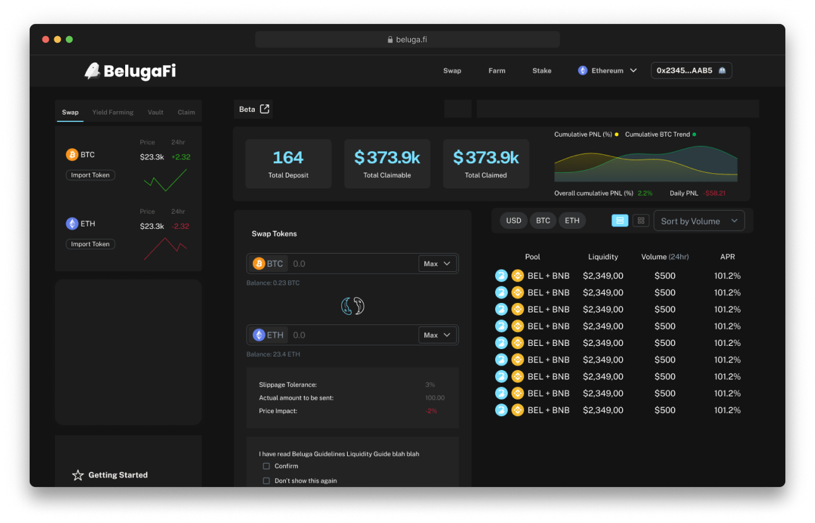Click the Beta button
Screen dimensions: 815x523
coord(254,109)
